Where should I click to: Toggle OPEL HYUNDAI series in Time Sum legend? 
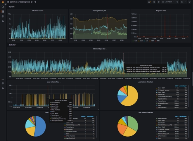162,108
